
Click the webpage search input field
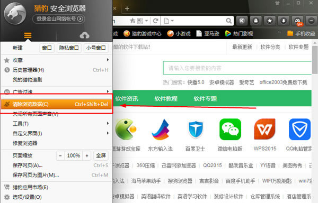tap(237, 68)
